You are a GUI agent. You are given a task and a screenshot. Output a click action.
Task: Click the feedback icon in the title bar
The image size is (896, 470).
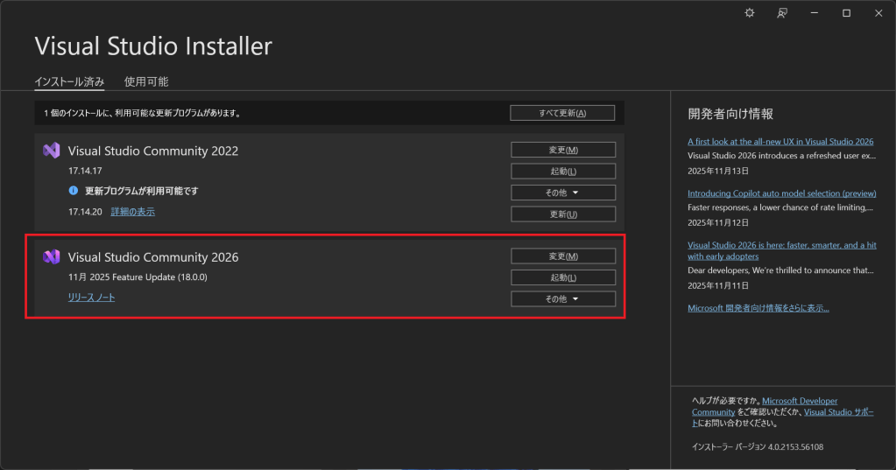tap(781, 13)
